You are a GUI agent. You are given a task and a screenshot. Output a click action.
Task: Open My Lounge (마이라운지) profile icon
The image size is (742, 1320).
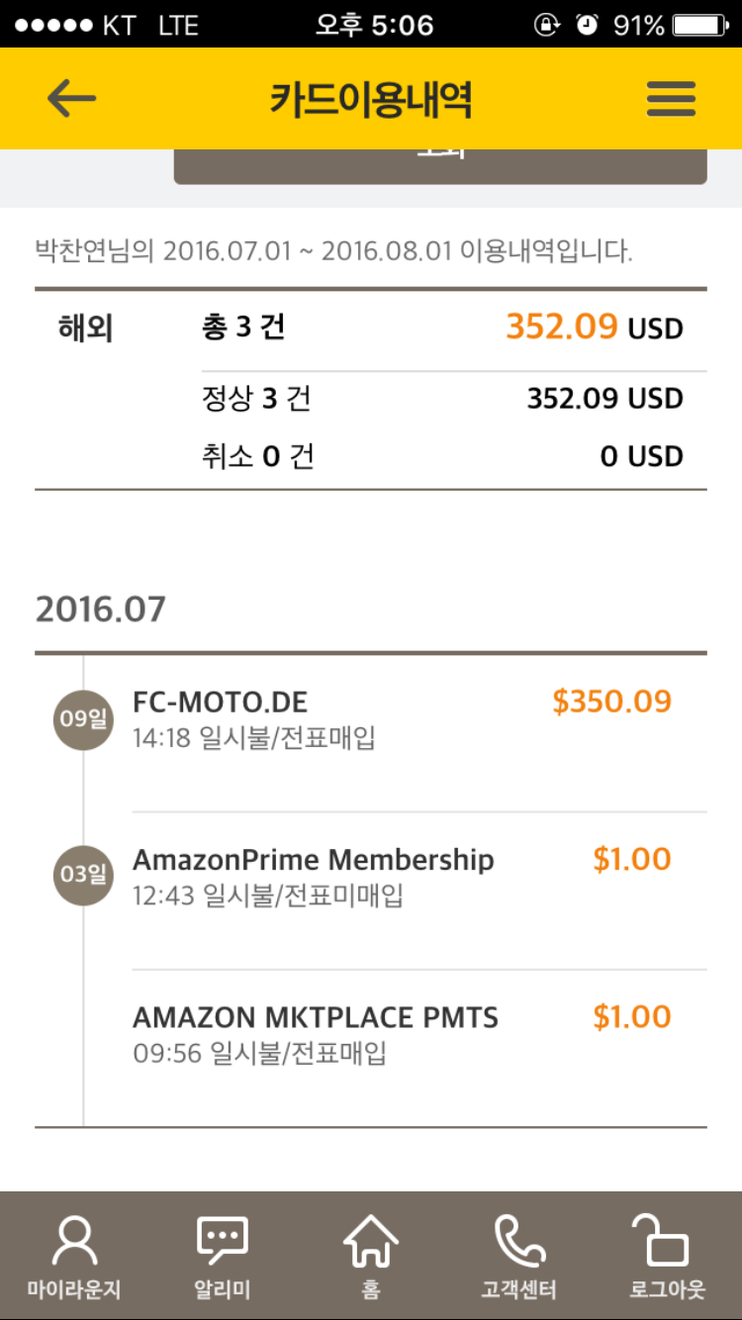74,1242
